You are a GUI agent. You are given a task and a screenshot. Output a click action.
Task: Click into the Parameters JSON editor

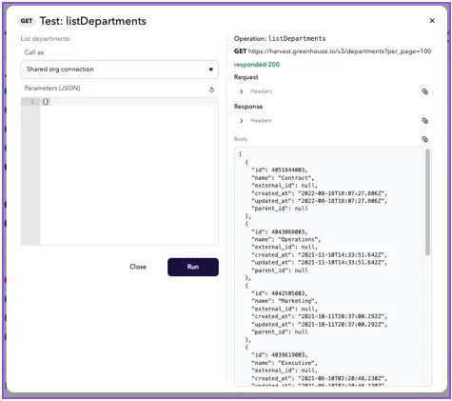(x=128, y=171)
